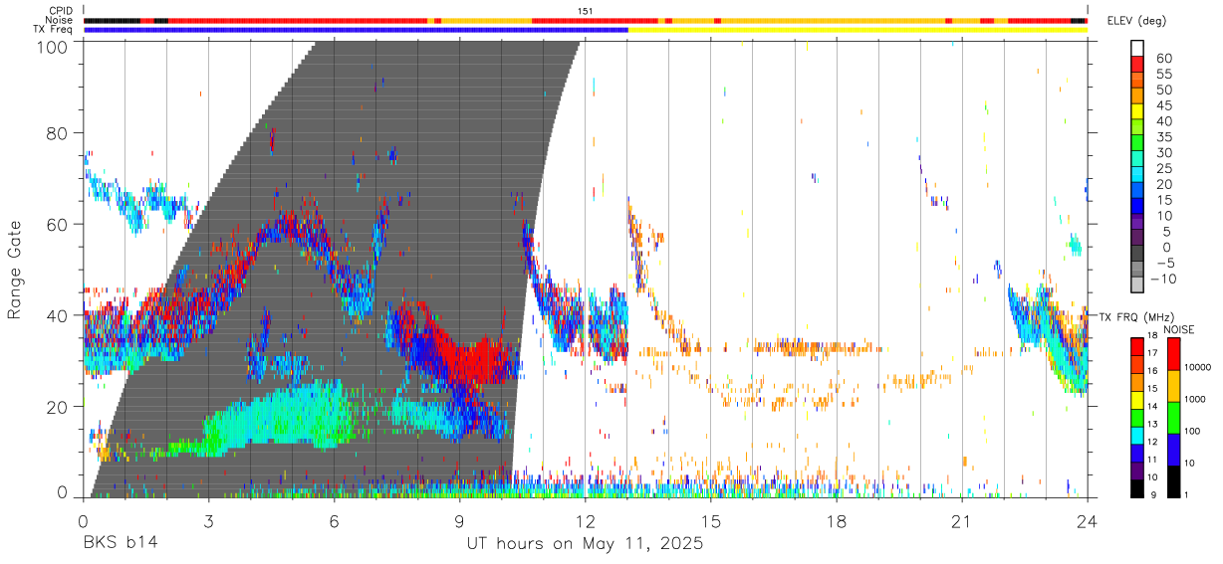Click y-axis tick label '60'
This screenshot has height=564, width=1223.
(x=58, y=224)
